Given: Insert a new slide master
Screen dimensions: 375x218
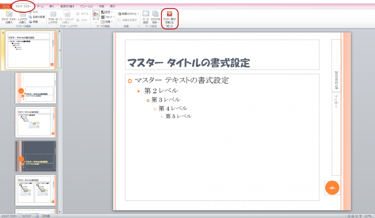Looking at the screenshot, I should 9,17.
